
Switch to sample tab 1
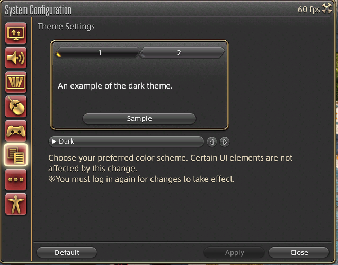coord(97,52)
